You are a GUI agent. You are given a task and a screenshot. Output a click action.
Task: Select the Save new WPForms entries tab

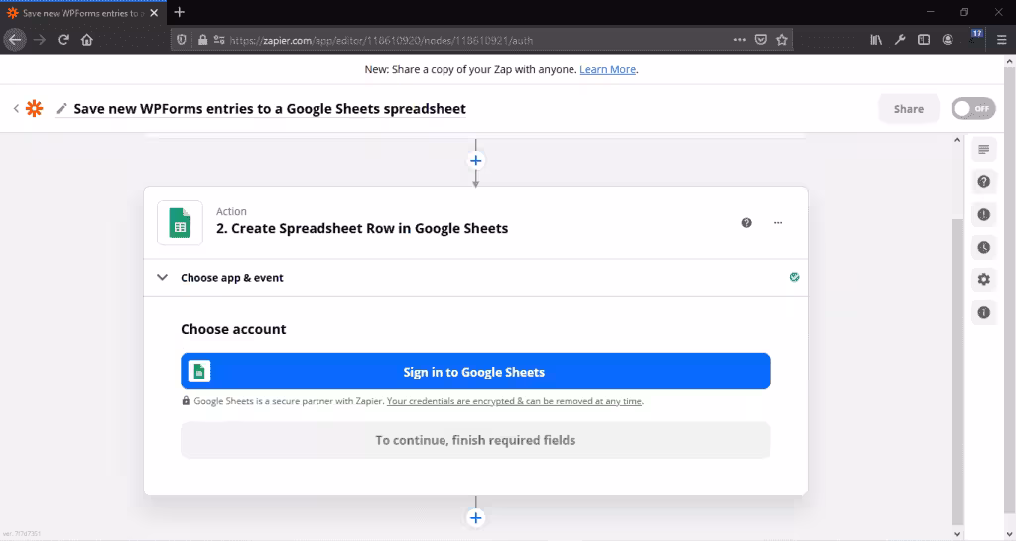click(x=82, y=12)
